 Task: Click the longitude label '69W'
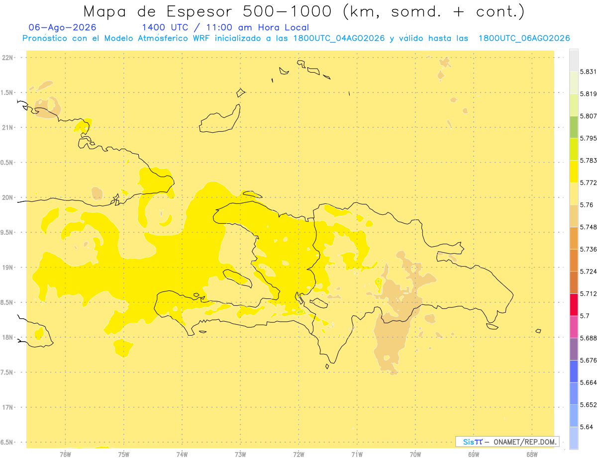pos(474,455)
